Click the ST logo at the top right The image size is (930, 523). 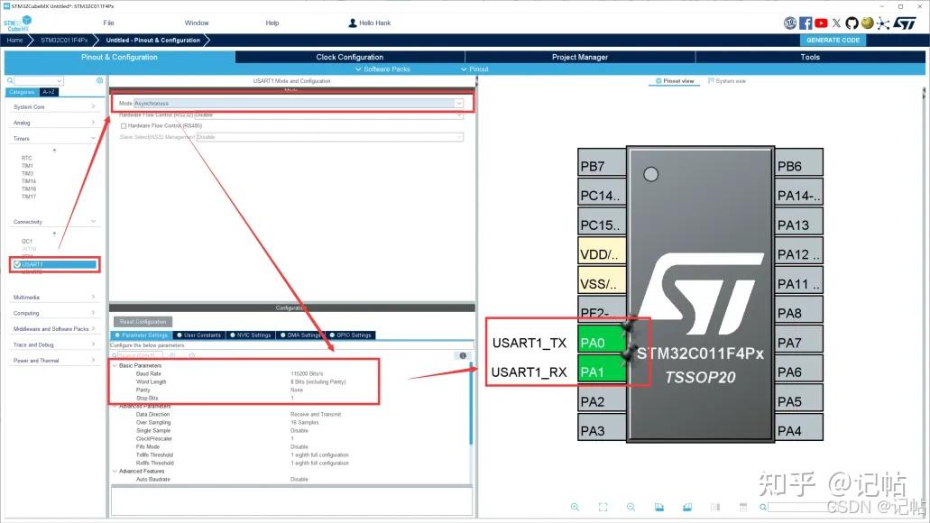905,23
